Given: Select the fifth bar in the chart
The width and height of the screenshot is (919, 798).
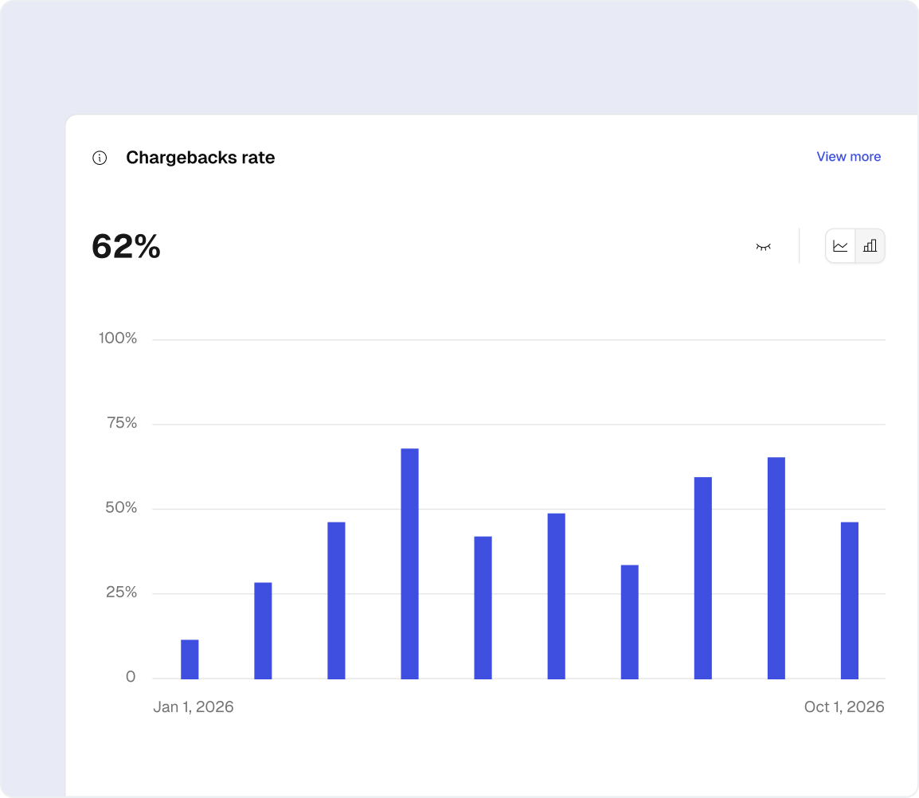Looking at the screenshot, I should 483,608.
